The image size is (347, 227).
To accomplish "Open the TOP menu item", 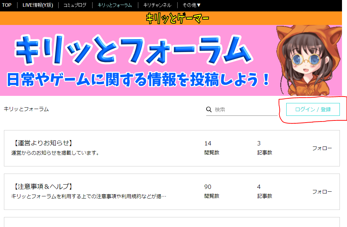I will pos(7,5).
